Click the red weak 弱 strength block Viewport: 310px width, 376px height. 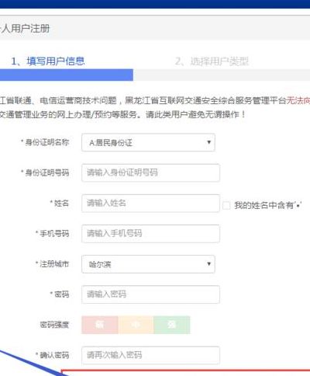click(100, 325)
